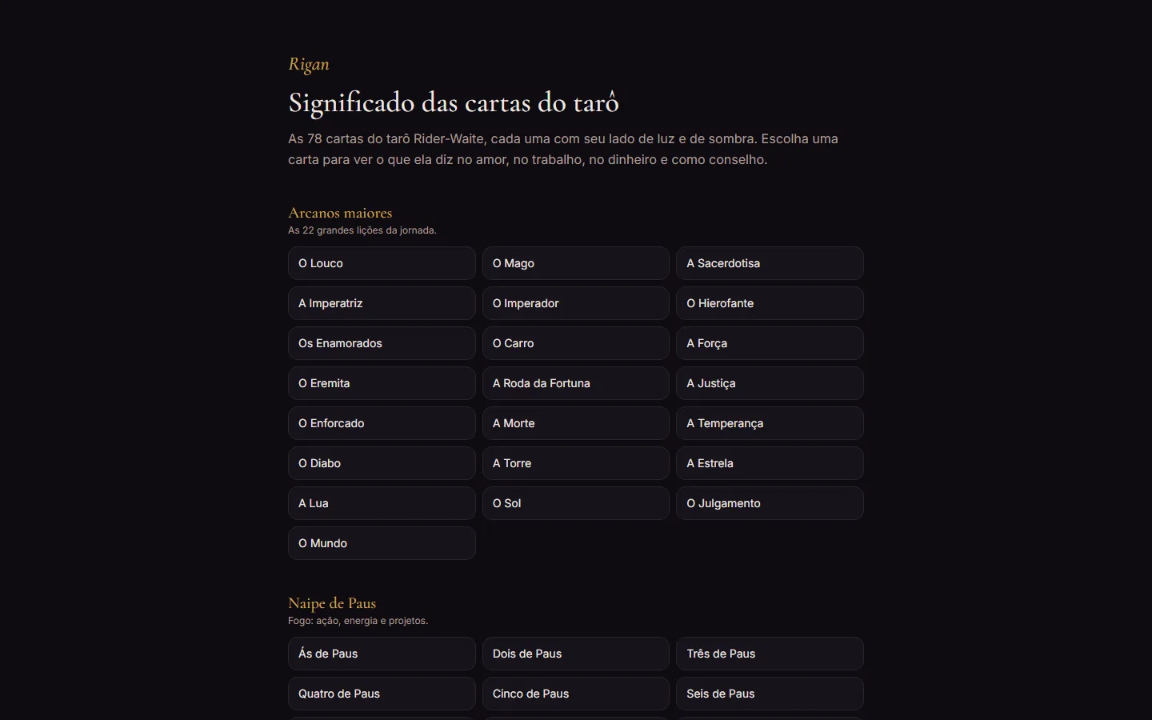Select the Os Enamorados card

click(x=382, y=343)
